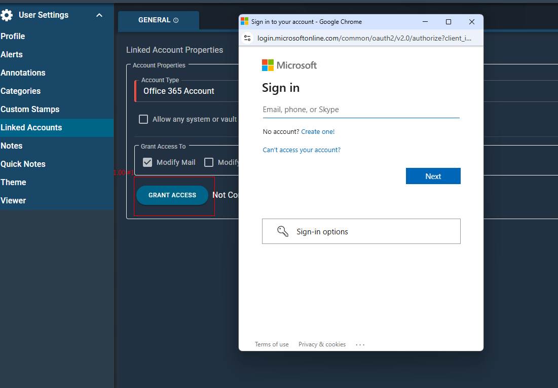Click the Microsoft logo in sign-in page
The image size is (558, 388).
pos(289,65)
